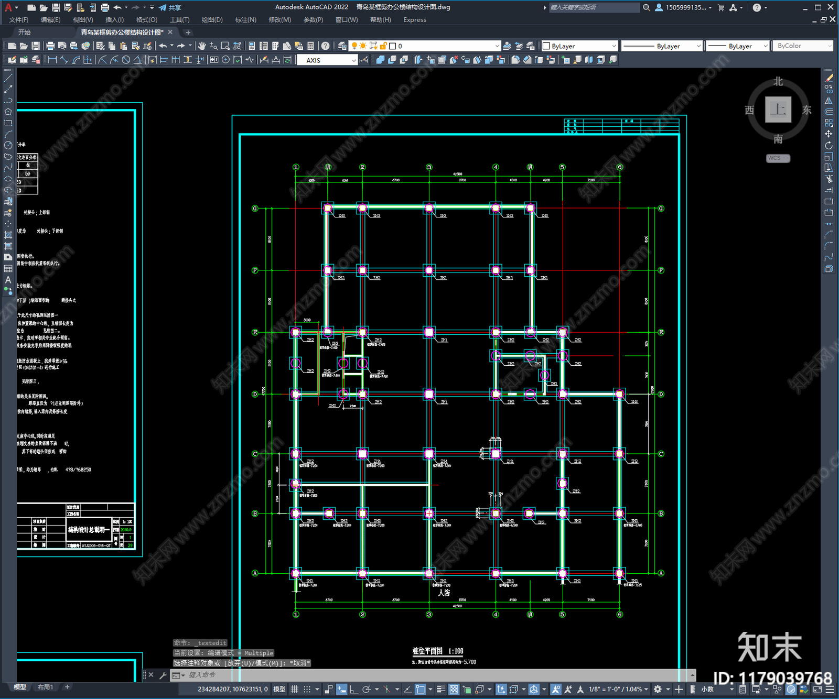Switch to the 布局1 layout tab
This screenshot has width=839, height=699.
[45, 687]
